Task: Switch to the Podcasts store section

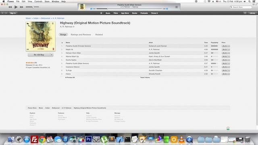Action: coord(144,13)
